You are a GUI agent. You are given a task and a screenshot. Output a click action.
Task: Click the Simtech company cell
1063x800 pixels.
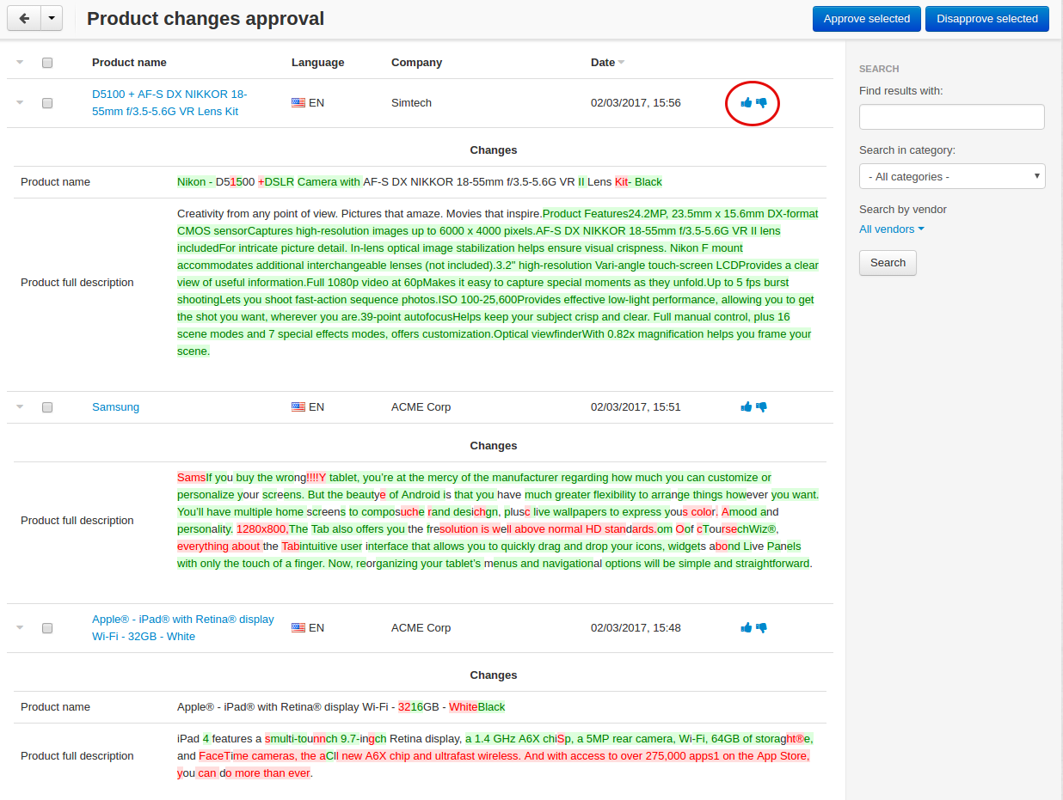click(x=411, y=103)
